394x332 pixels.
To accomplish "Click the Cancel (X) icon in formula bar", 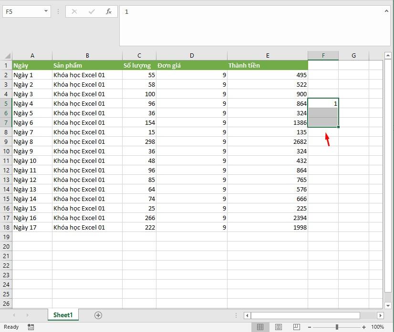I will click(x=75, y=11).
